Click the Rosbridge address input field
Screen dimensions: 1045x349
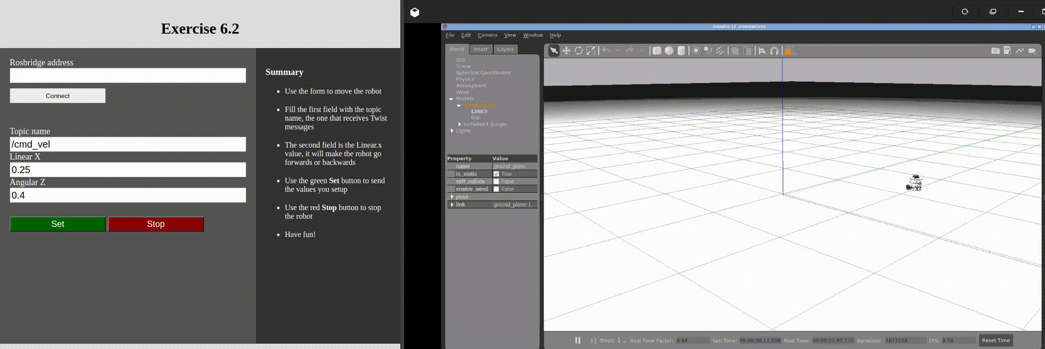[x=128, y=75]
